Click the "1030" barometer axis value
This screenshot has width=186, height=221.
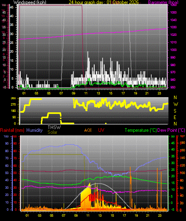coord(173,27)
